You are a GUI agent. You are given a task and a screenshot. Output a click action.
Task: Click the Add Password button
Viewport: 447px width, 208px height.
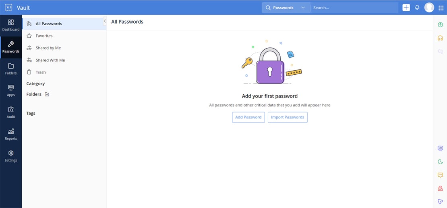(x=248, y=117)
